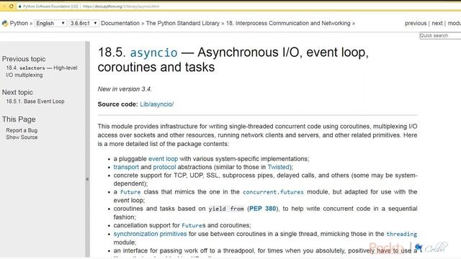
Task: Open the threading module link
Action: pos(402,234)
